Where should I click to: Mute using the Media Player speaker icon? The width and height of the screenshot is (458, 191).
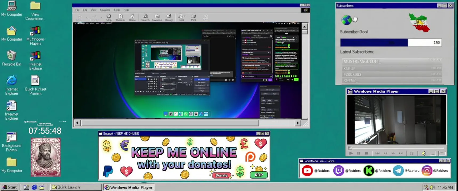pos(423,153)
